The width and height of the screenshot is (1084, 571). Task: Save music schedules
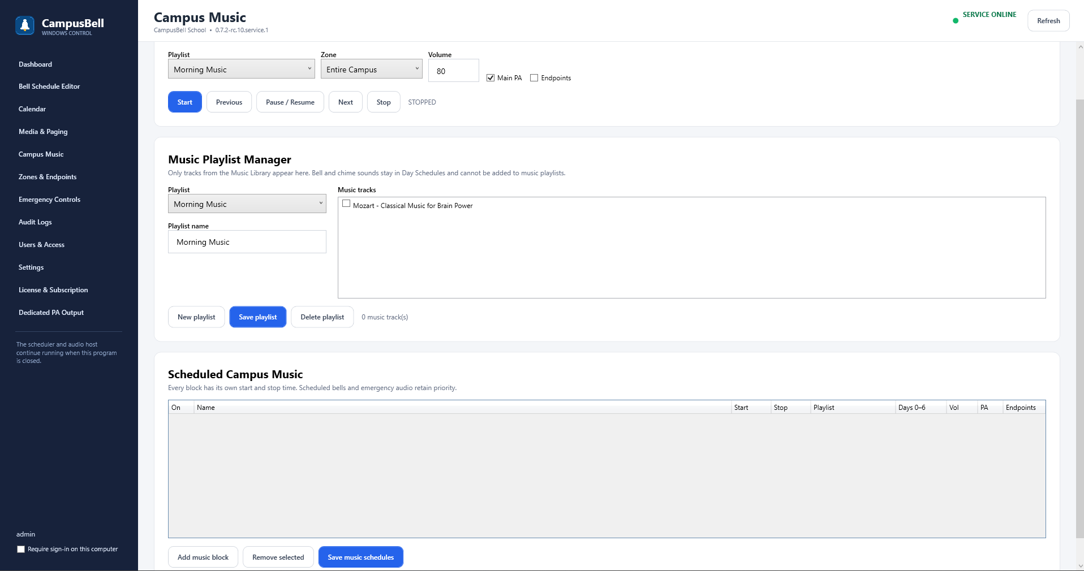click(x=361, y=557)
